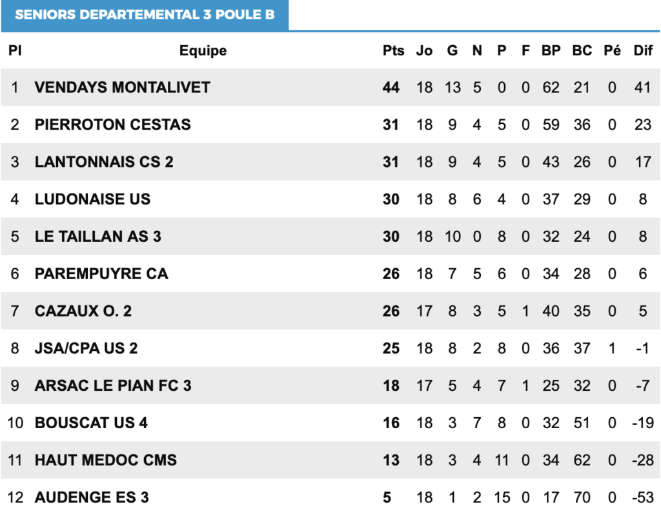Click the LANTONNAIS CS 2 team name
The image size is (661, 512).
point(104,162)
